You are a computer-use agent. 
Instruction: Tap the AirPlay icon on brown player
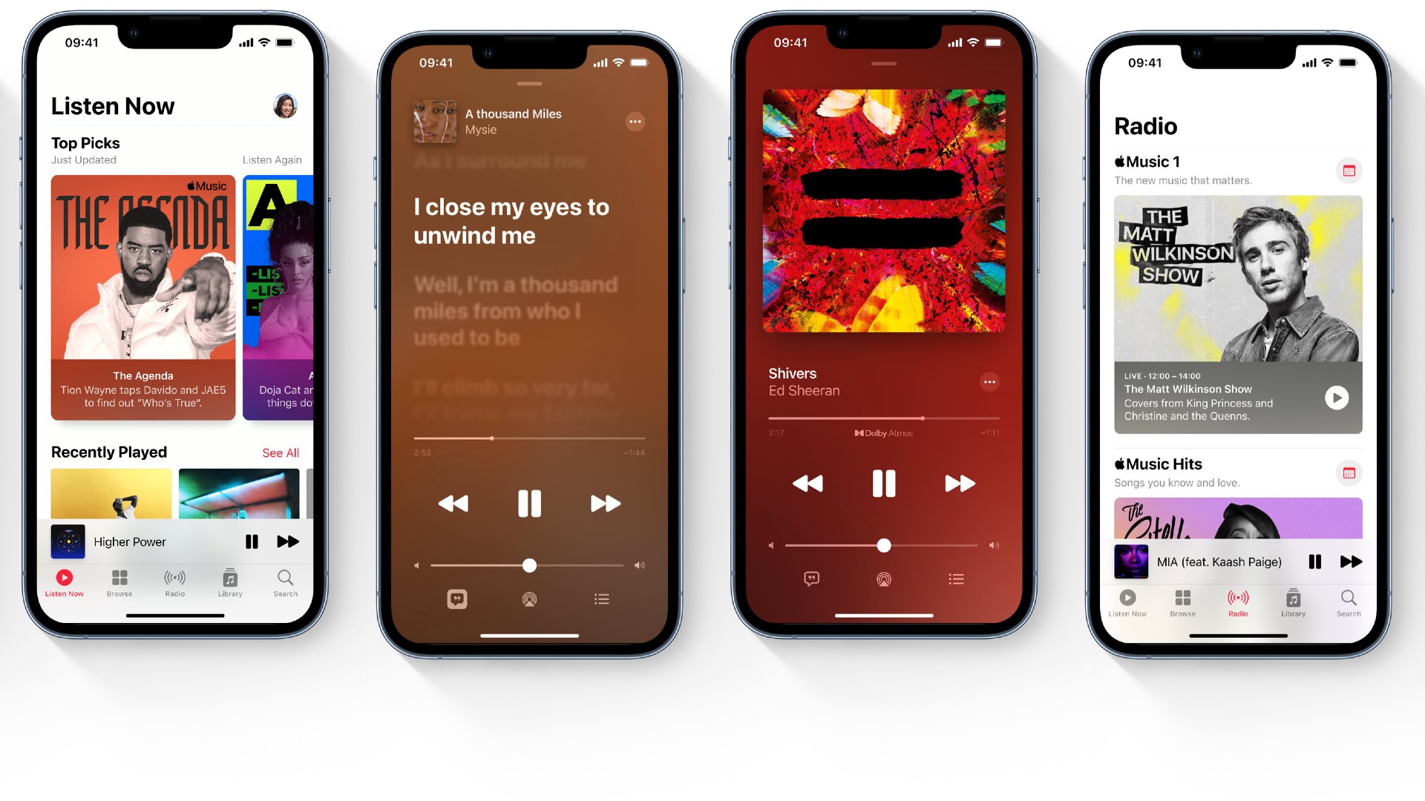529,599
